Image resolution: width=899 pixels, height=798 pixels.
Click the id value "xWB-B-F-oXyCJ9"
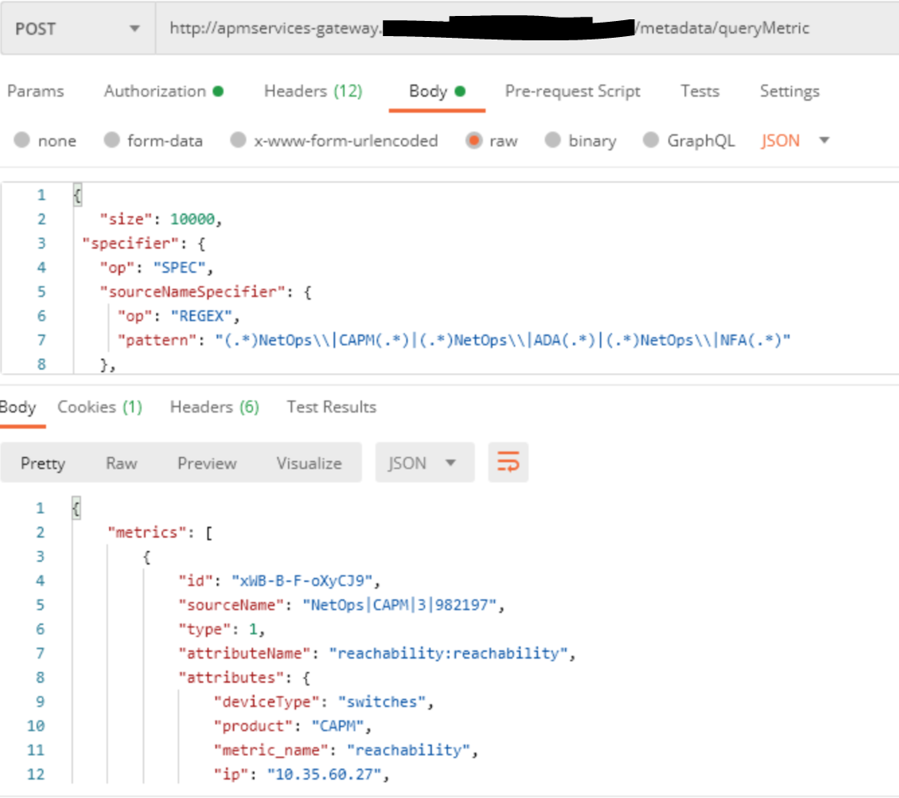click(302, 581)
